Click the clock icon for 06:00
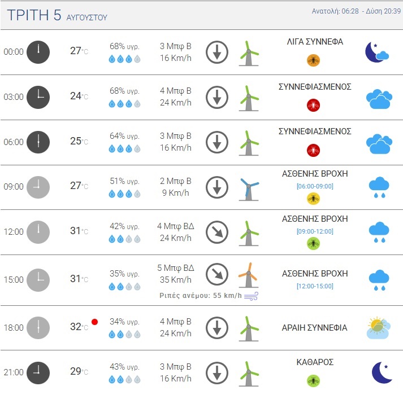Viewport: 403px width, 395px height. 38,142
